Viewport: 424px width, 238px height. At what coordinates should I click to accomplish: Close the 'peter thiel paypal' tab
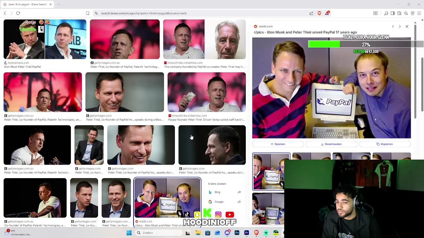click(x=51, y=4)
